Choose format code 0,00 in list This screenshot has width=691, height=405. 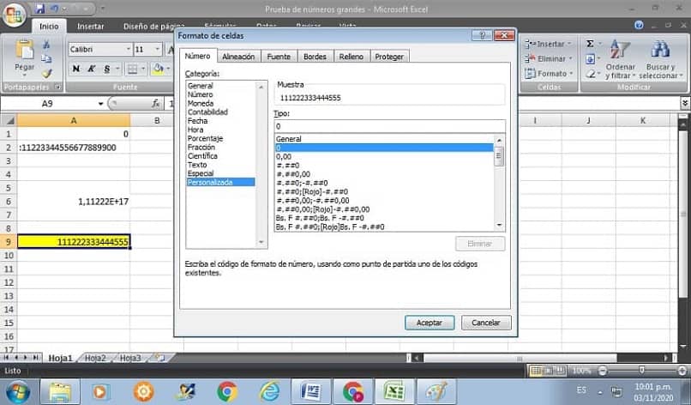pos(284,157)
